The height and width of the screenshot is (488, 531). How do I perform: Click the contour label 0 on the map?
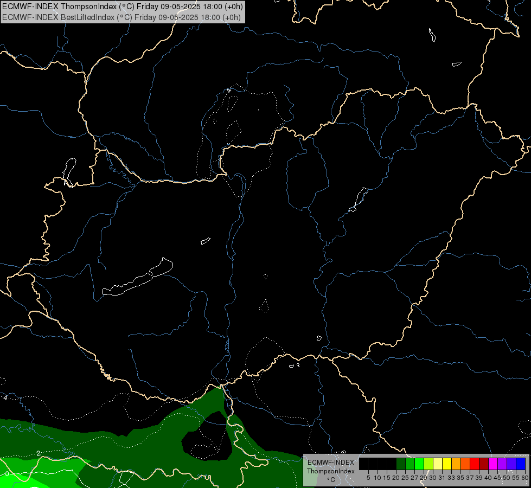tap(7, 473)
